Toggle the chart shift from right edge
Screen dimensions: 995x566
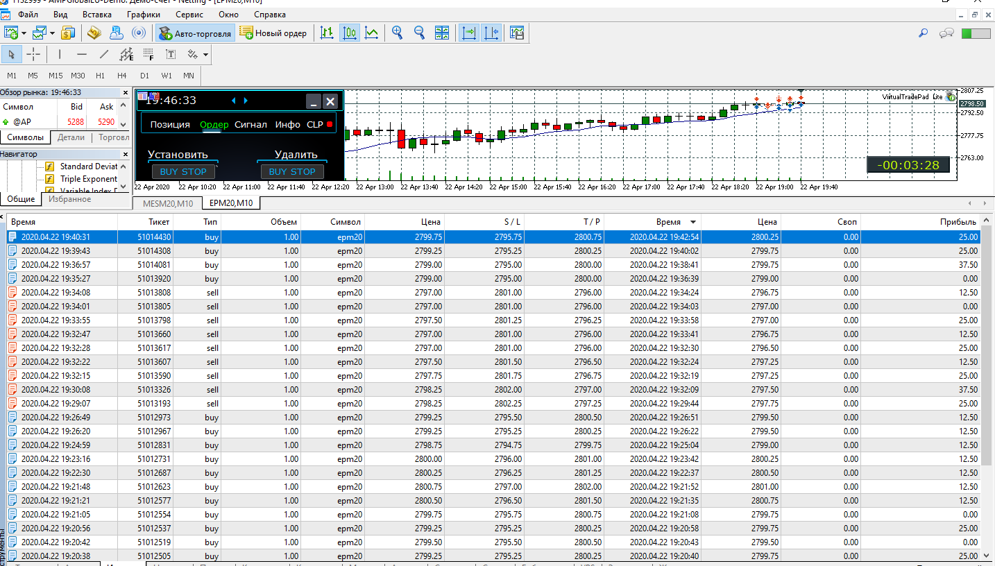coord(491,33)
